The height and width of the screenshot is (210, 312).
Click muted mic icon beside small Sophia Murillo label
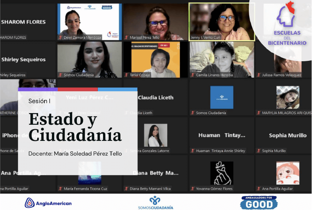coord(259,151)
